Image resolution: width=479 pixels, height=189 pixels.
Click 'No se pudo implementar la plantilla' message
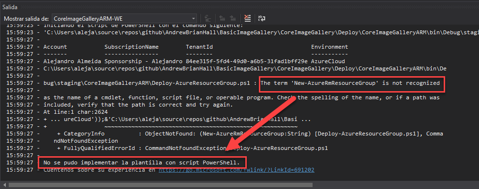click(142, 163)
